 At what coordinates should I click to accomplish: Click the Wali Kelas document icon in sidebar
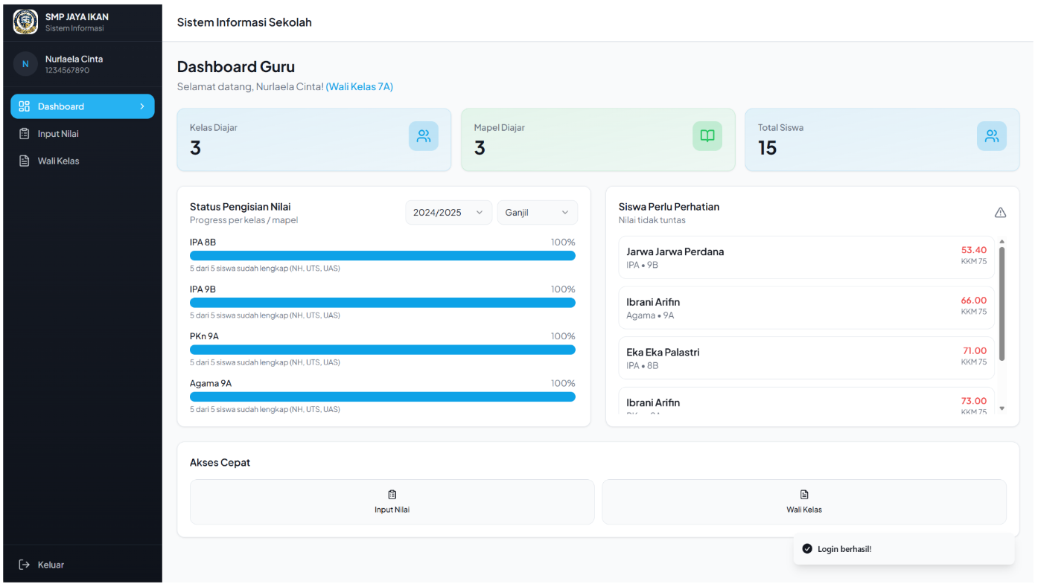[25, 161]
